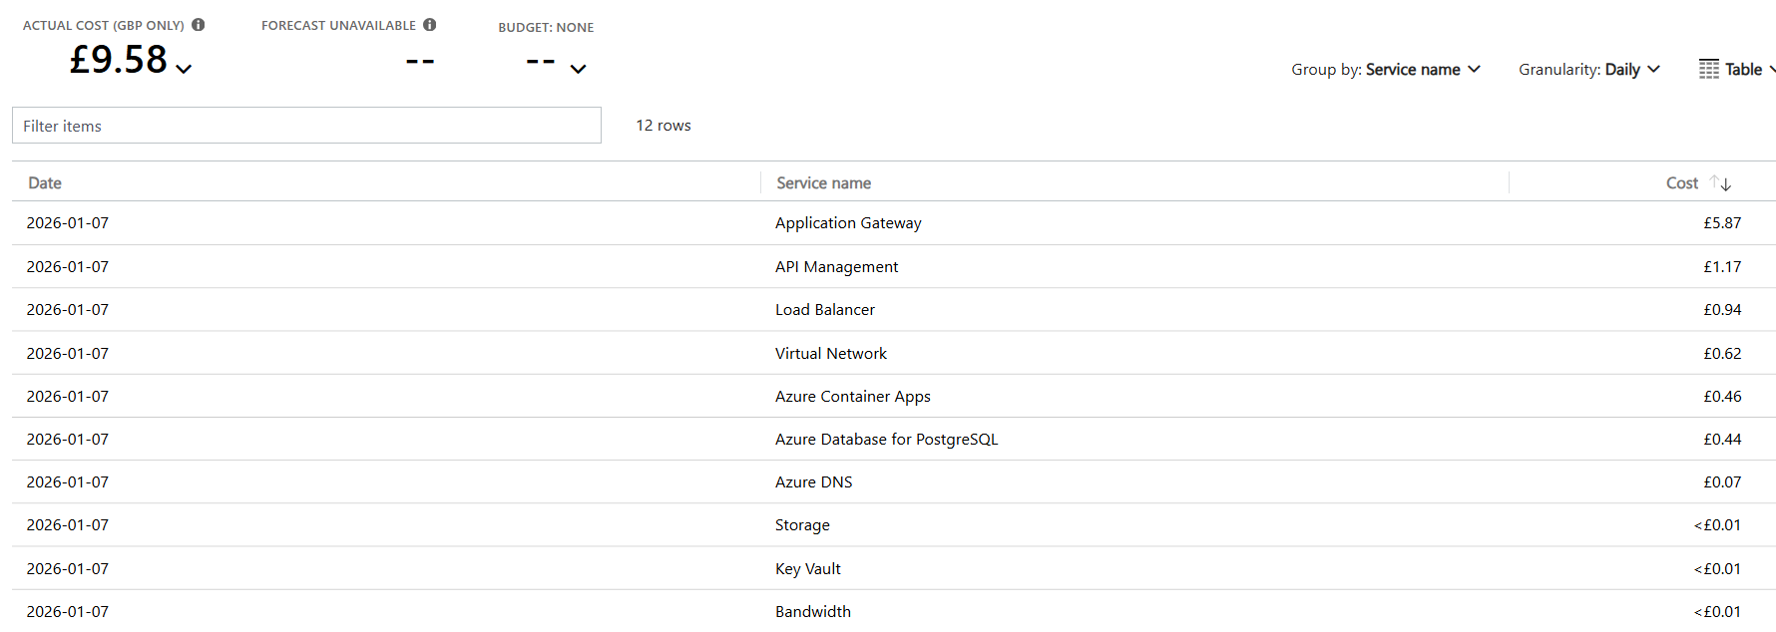The image size is (1776, 632).
Task: Click the Virtual Network service name
Action: tap(831, 354)
